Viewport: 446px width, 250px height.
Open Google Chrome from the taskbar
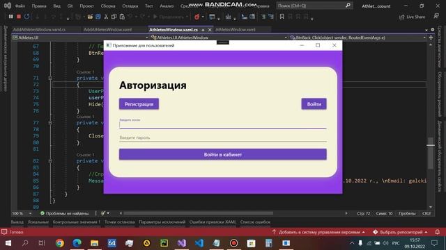click(x=60, y=243)
